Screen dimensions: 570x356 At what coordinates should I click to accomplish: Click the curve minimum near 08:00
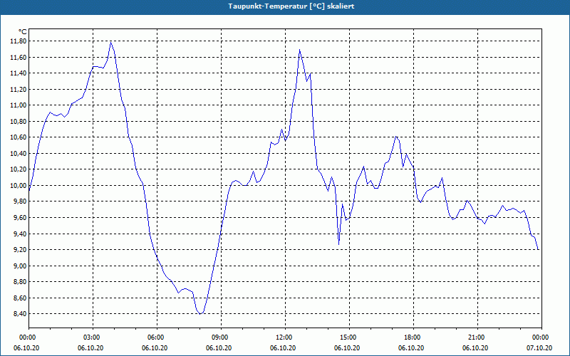200,314
